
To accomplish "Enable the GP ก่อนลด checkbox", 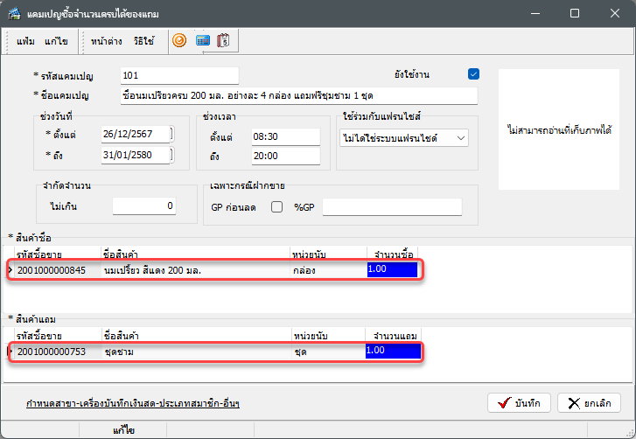I will [x=277, y=207].
